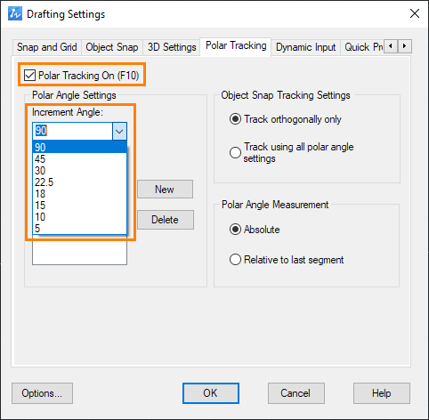Close the Drafting Settings dialog

click(x=415, y=13)
